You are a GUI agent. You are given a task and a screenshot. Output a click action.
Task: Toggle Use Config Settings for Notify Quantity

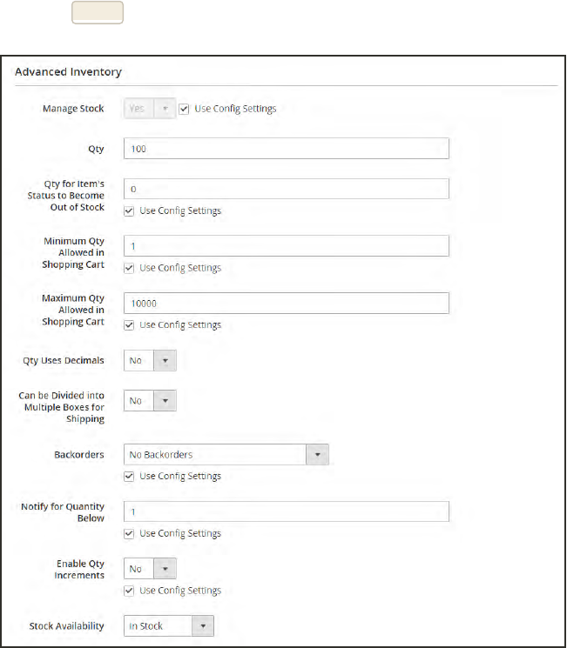[x=129, y=533]
